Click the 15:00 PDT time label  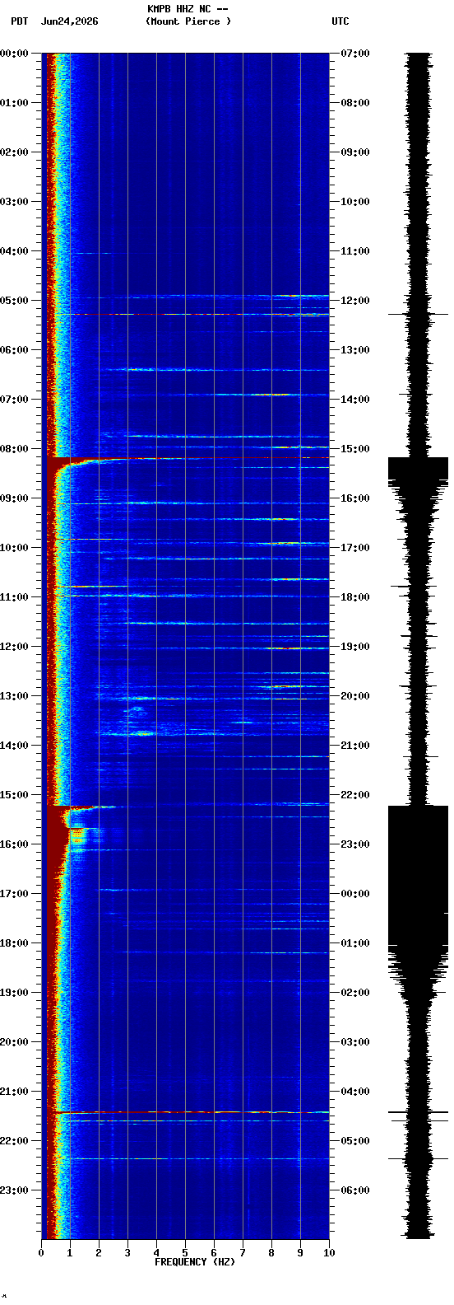click(15, 795)
